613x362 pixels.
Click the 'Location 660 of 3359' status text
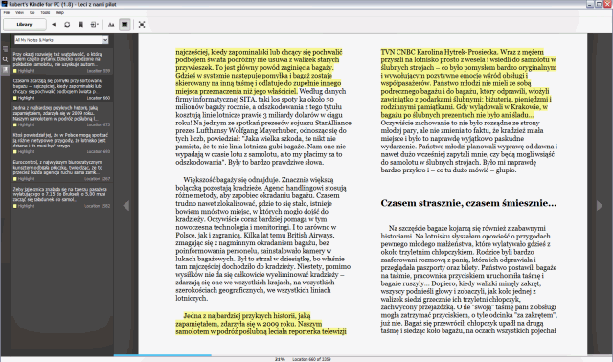311,359
